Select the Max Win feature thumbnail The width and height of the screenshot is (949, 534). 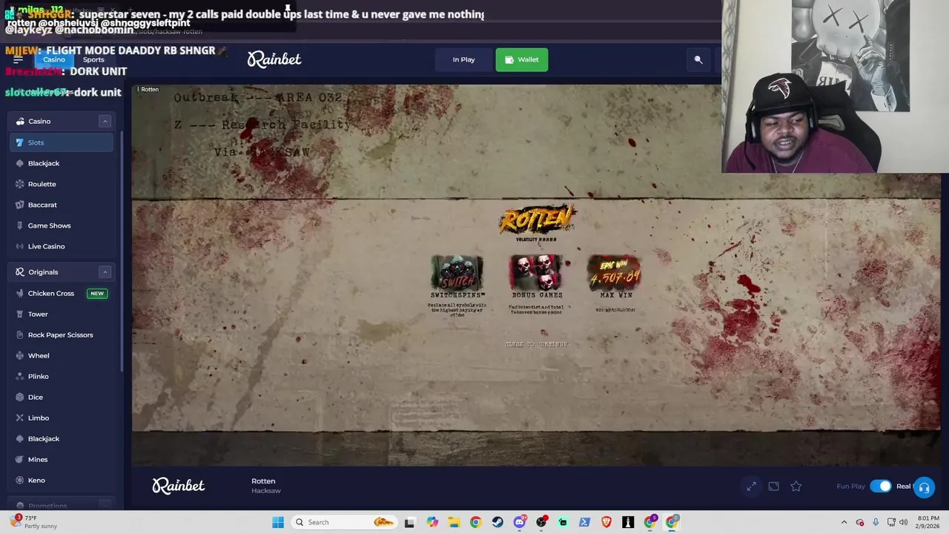point(615,272)
